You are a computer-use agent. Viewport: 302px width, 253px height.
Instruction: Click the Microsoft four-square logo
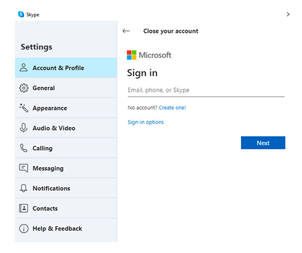tap(132, 55)
